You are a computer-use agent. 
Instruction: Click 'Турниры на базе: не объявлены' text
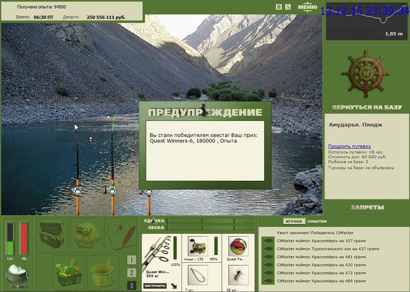click(361, 168)
